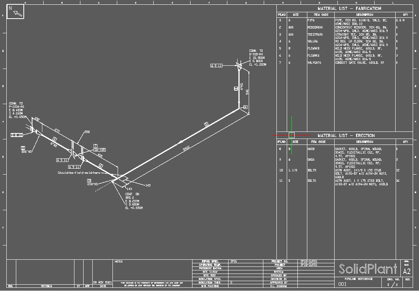Click the "CHECKED BY" label
This screenshot has height=291, width=419.
point(278,279)
